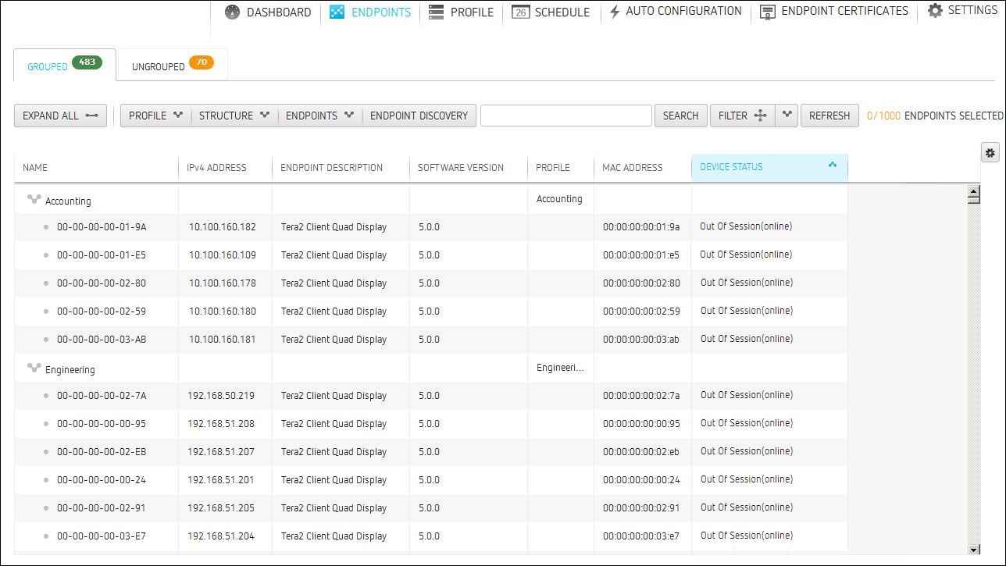Image resolution: width=1006 pixels, height=566 pixels.
Task: Switch to the Ungrouped tab
Action: 173,65
